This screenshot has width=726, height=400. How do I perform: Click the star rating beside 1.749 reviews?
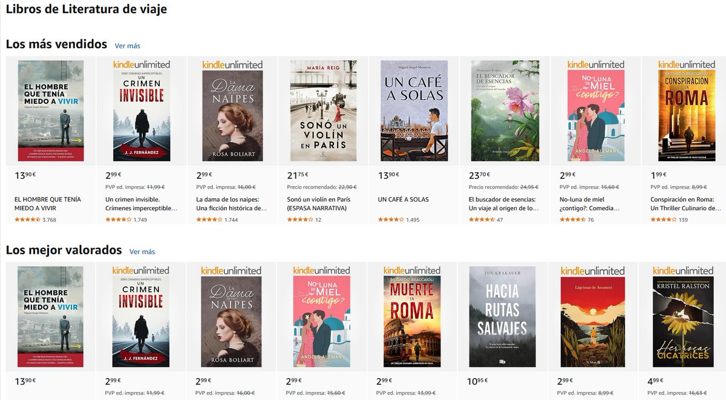coord(118,220)
